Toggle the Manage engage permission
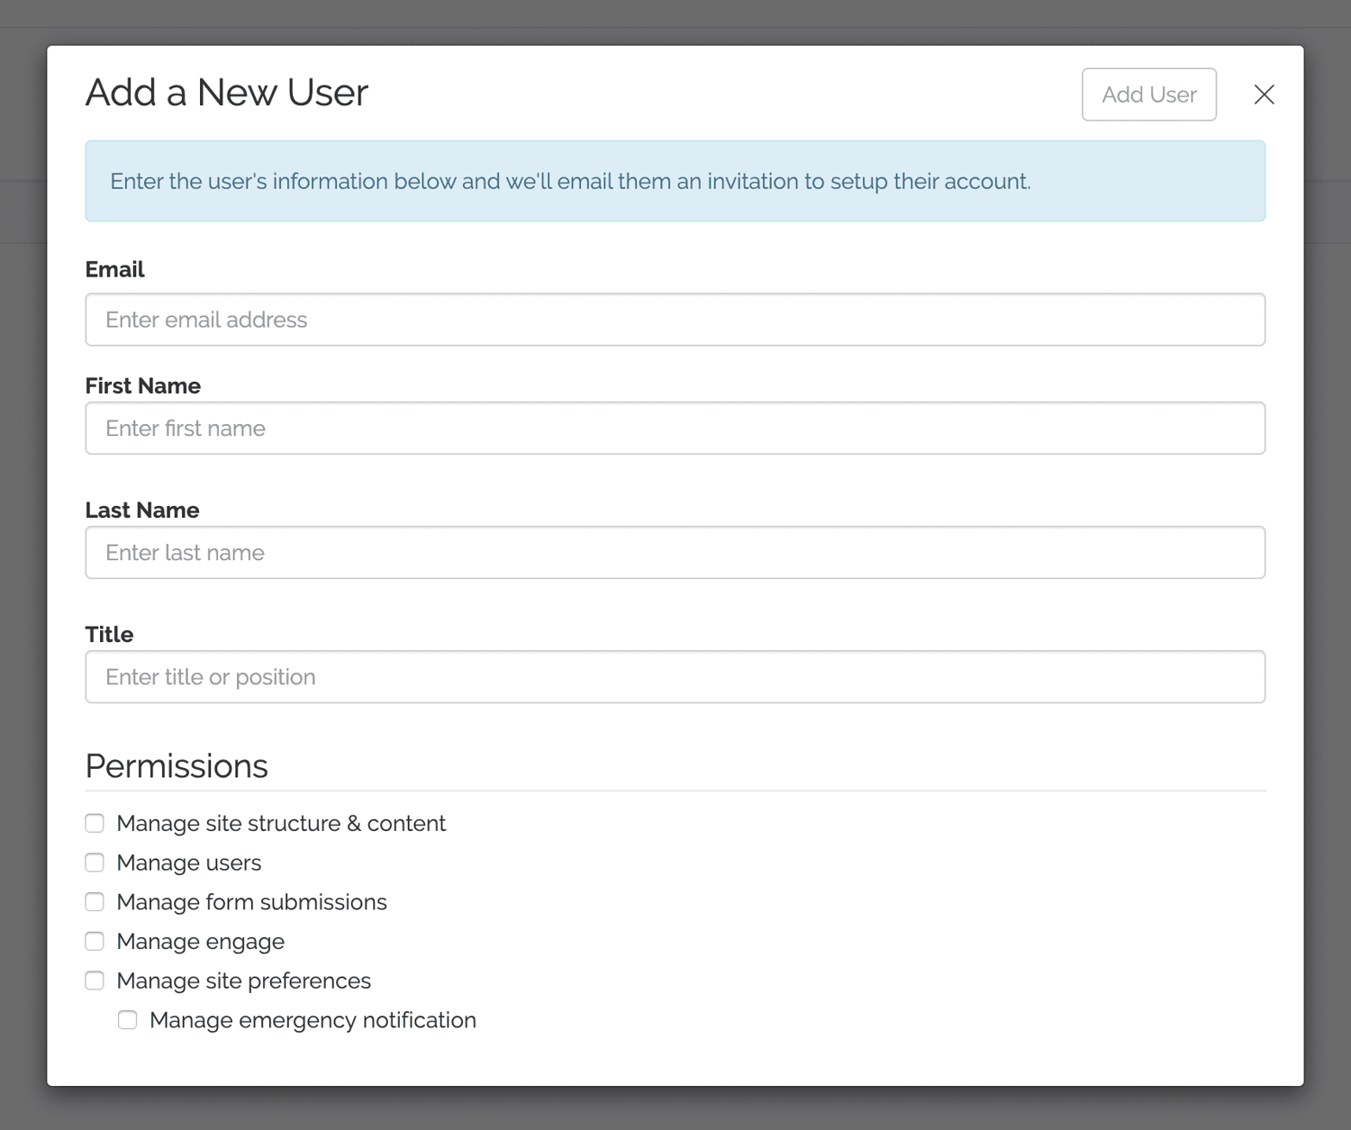The image size is (1351, 1130). pos(95,941)
